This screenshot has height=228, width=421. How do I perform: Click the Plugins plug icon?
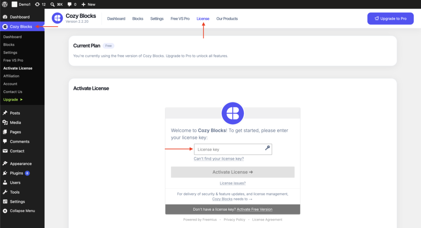pos(5,173)
